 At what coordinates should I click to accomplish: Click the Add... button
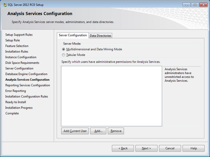(98, 131)
